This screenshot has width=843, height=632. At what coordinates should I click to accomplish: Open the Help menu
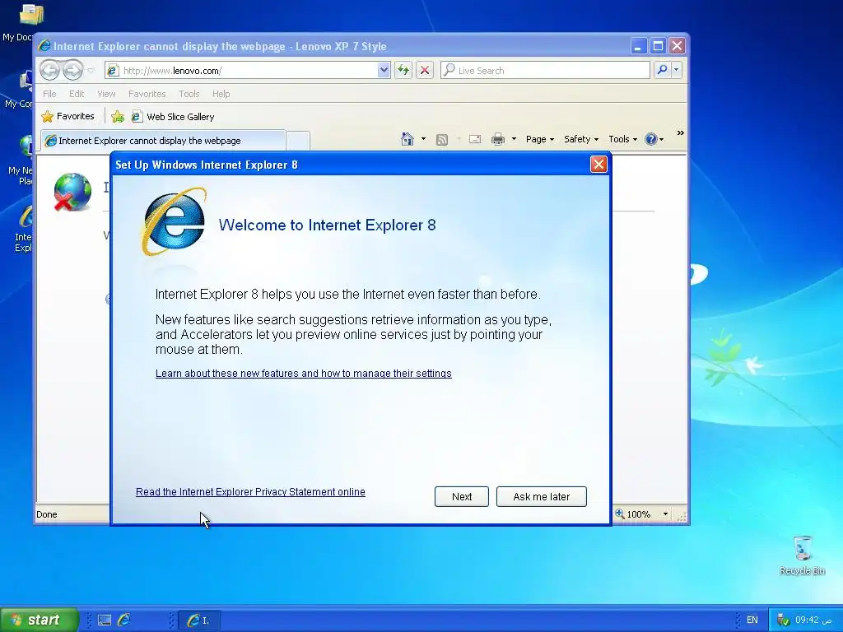click(x=221, y=94)
